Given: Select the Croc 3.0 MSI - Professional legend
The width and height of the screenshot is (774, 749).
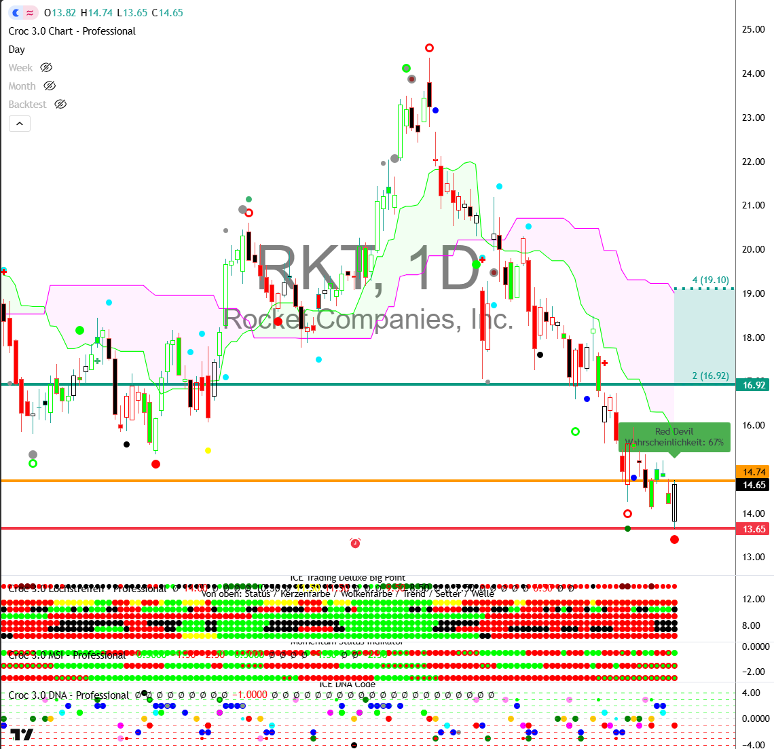Looking at the screenshot, I should [67, 655].
